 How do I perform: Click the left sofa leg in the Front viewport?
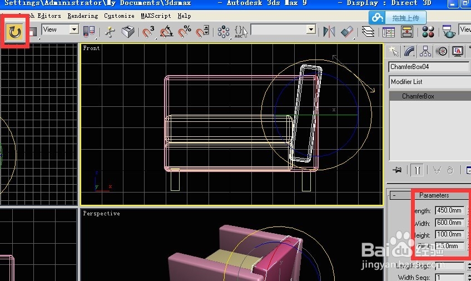coord(175,180)
